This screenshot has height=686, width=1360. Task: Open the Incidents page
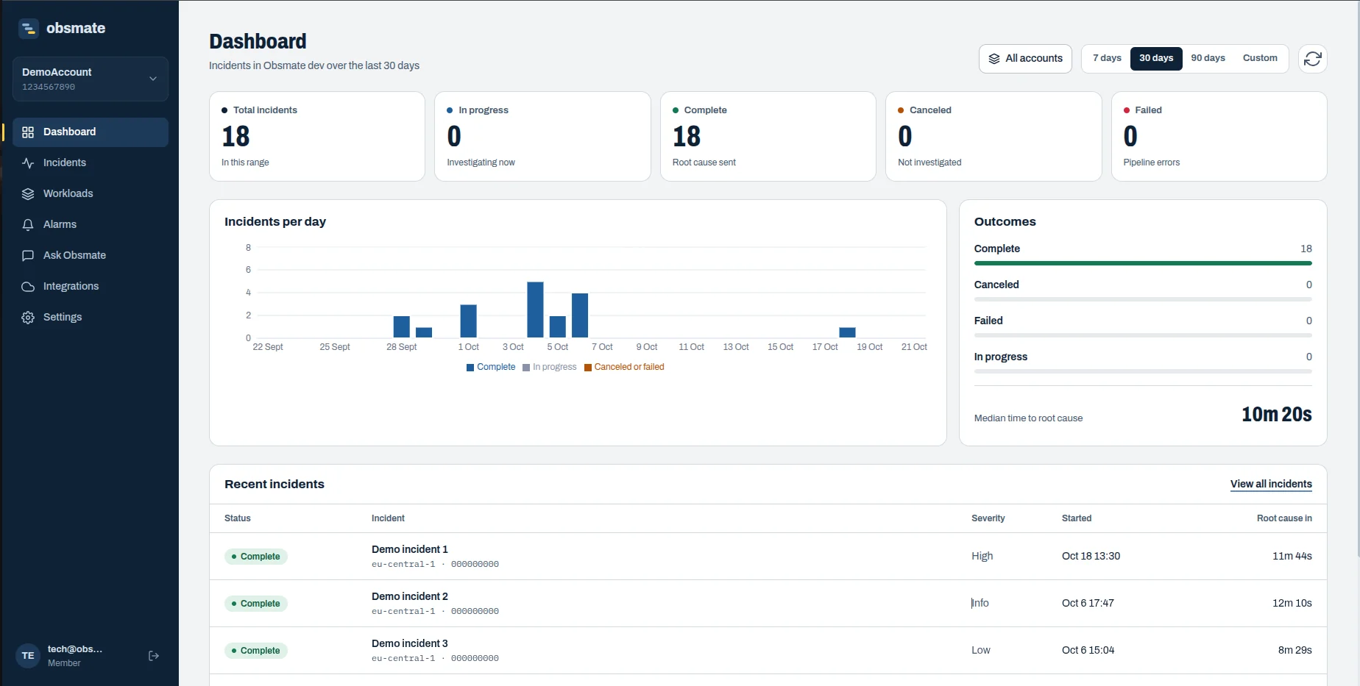[x=91, y=162]
